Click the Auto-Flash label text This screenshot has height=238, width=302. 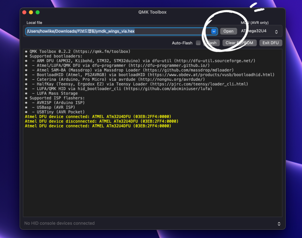tap(182, 43)
